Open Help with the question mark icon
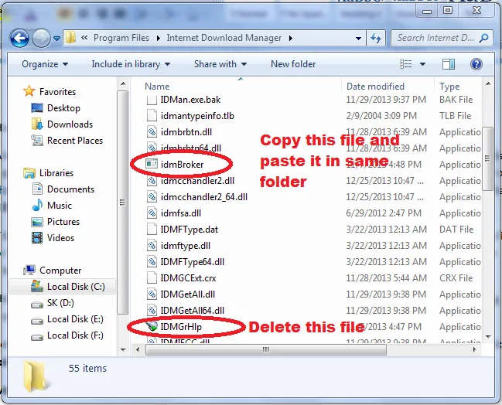The image size is (502, 405). point(476,64)
